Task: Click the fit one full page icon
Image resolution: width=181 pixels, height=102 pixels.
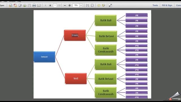Action: coord(92,5)
